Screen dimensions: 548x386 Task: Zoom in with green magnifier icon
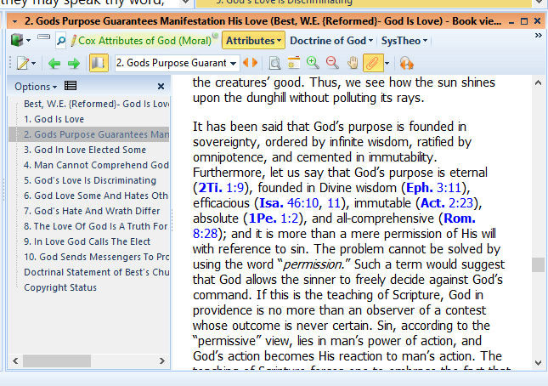tap(313, 63)
